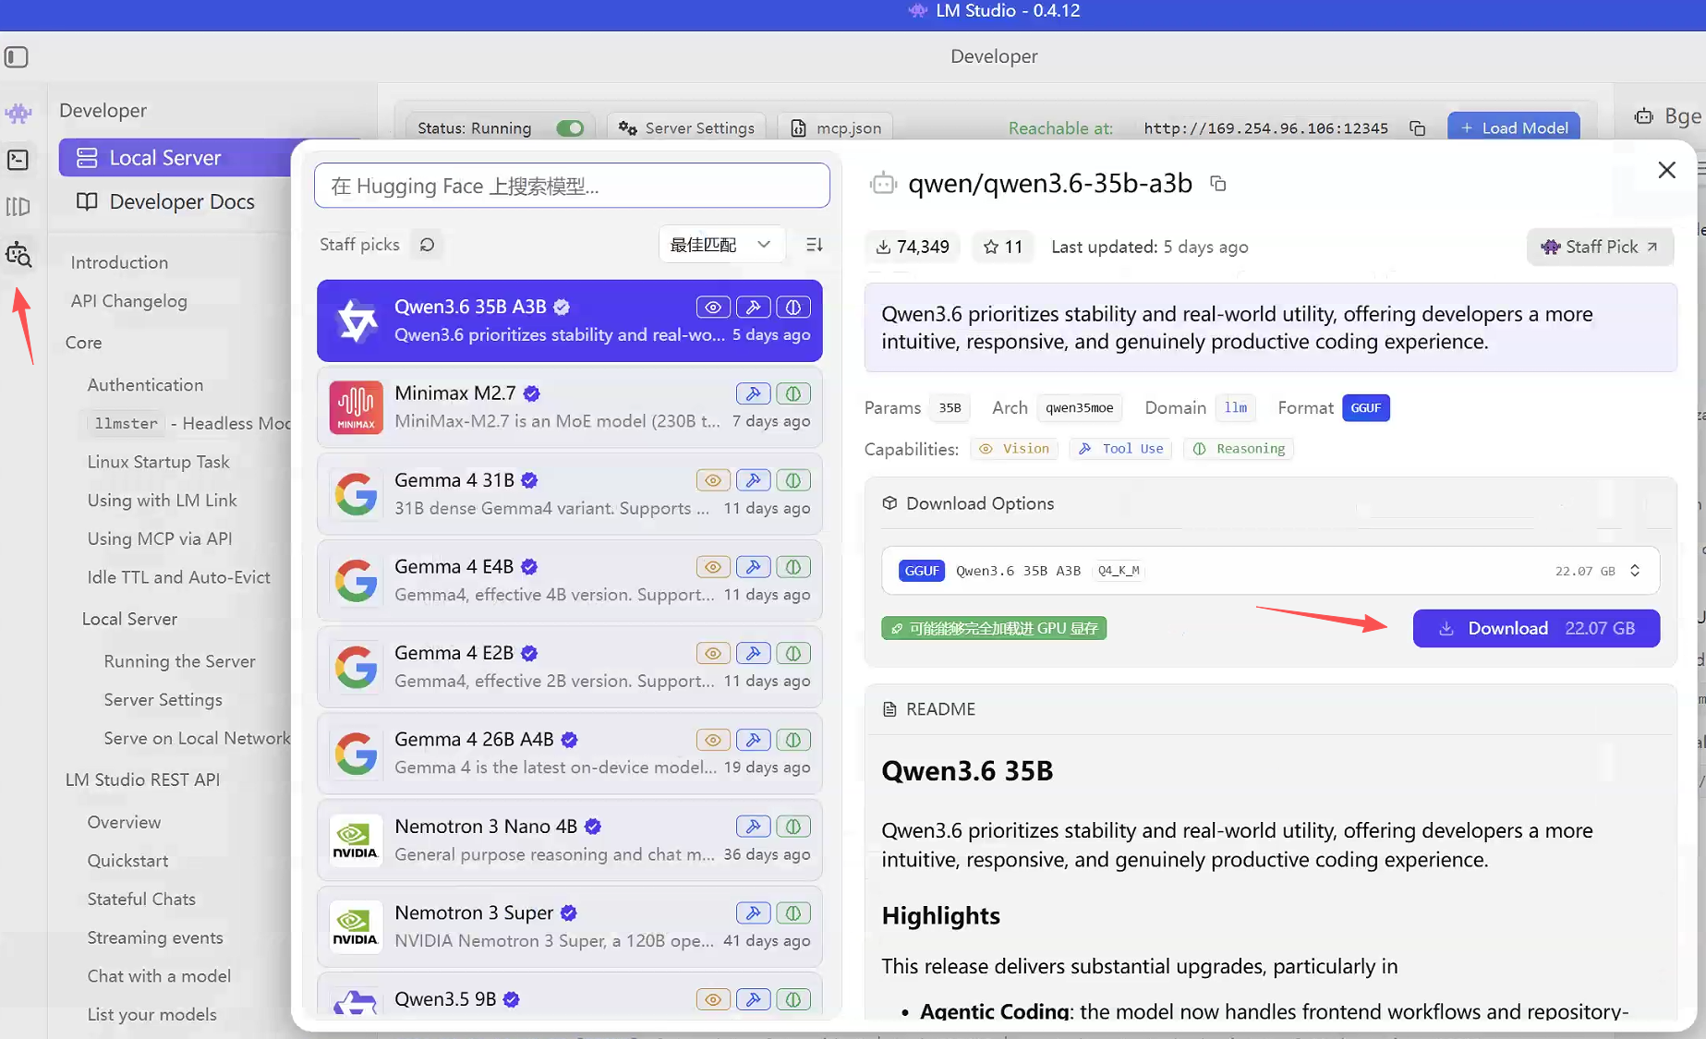This screenshot has height=1039, width=1706.
Task: Click the Vision capability tag
Action: point(1014,449)
